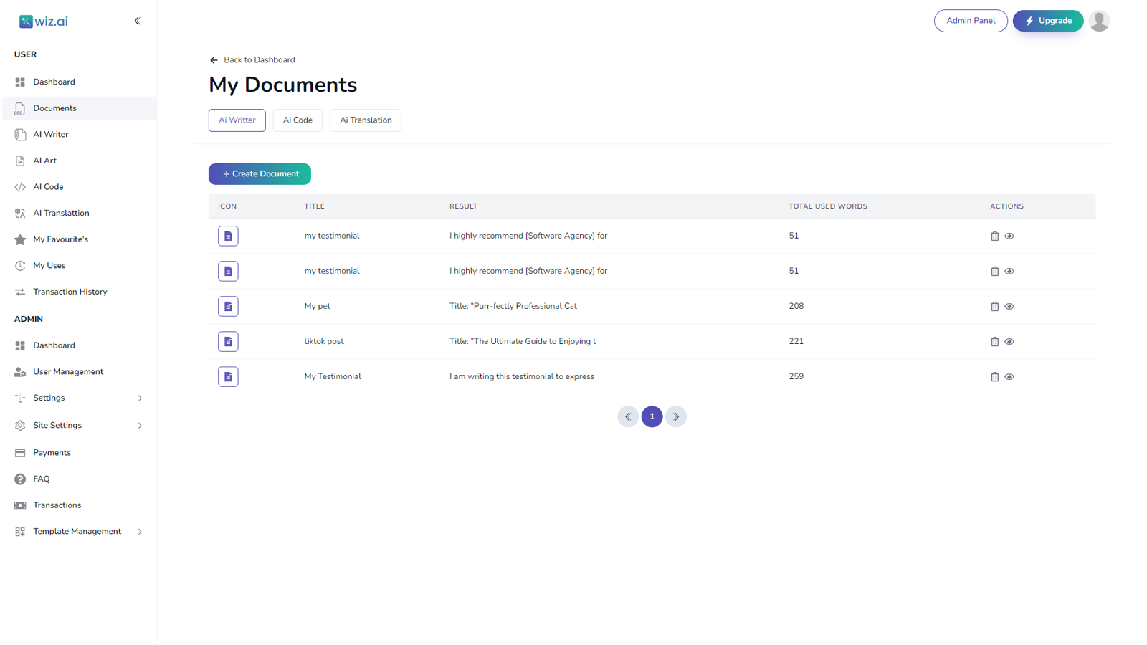Open the Documents section in sidebar

coord(54,107)
